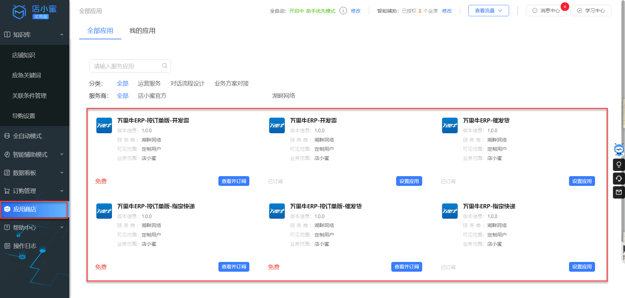625x298 pixels.
Task: Expand the 数据看板 menu arrow
Action: tap(62, 173)
